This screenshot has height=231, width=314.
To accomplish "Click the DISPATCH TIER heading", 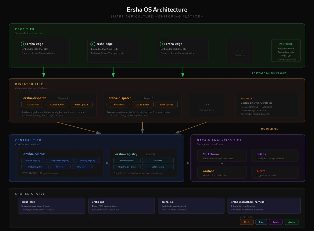I will [x=29, y=84].
